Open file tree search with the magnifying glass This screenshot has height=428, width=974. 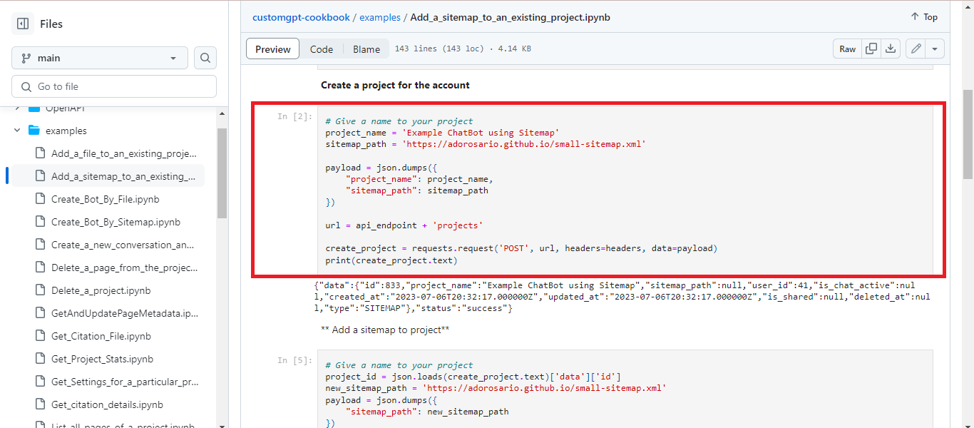coord(205,58)
